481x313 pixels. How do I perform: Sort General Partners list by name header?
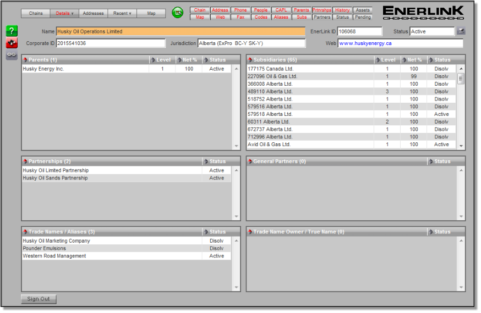pos(336,161)
